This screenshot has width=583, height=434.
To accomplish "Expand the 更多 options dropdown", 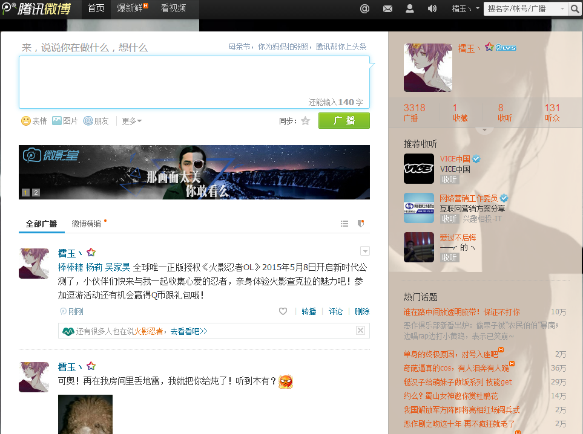I will click(x=131, y=121).
